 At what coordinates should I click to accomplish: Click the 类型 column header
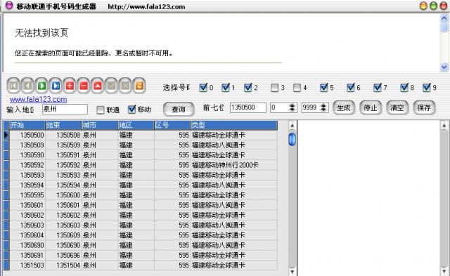234,125
